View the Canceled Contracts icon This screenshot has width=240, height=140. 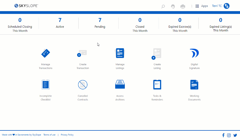[x=83, y=85]
